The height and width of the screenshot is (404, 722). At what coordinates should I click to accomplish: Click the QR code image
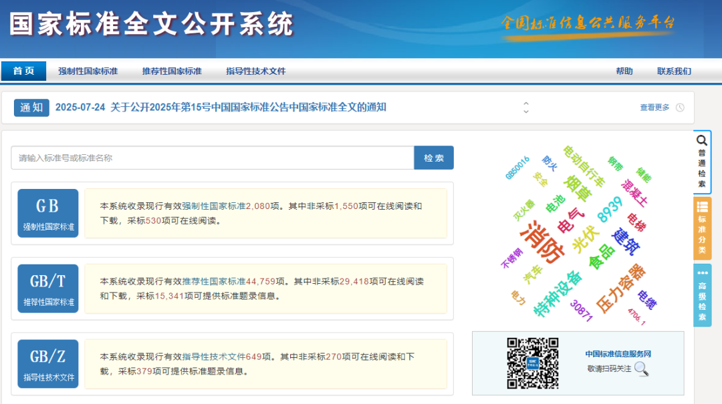point(533,363)
